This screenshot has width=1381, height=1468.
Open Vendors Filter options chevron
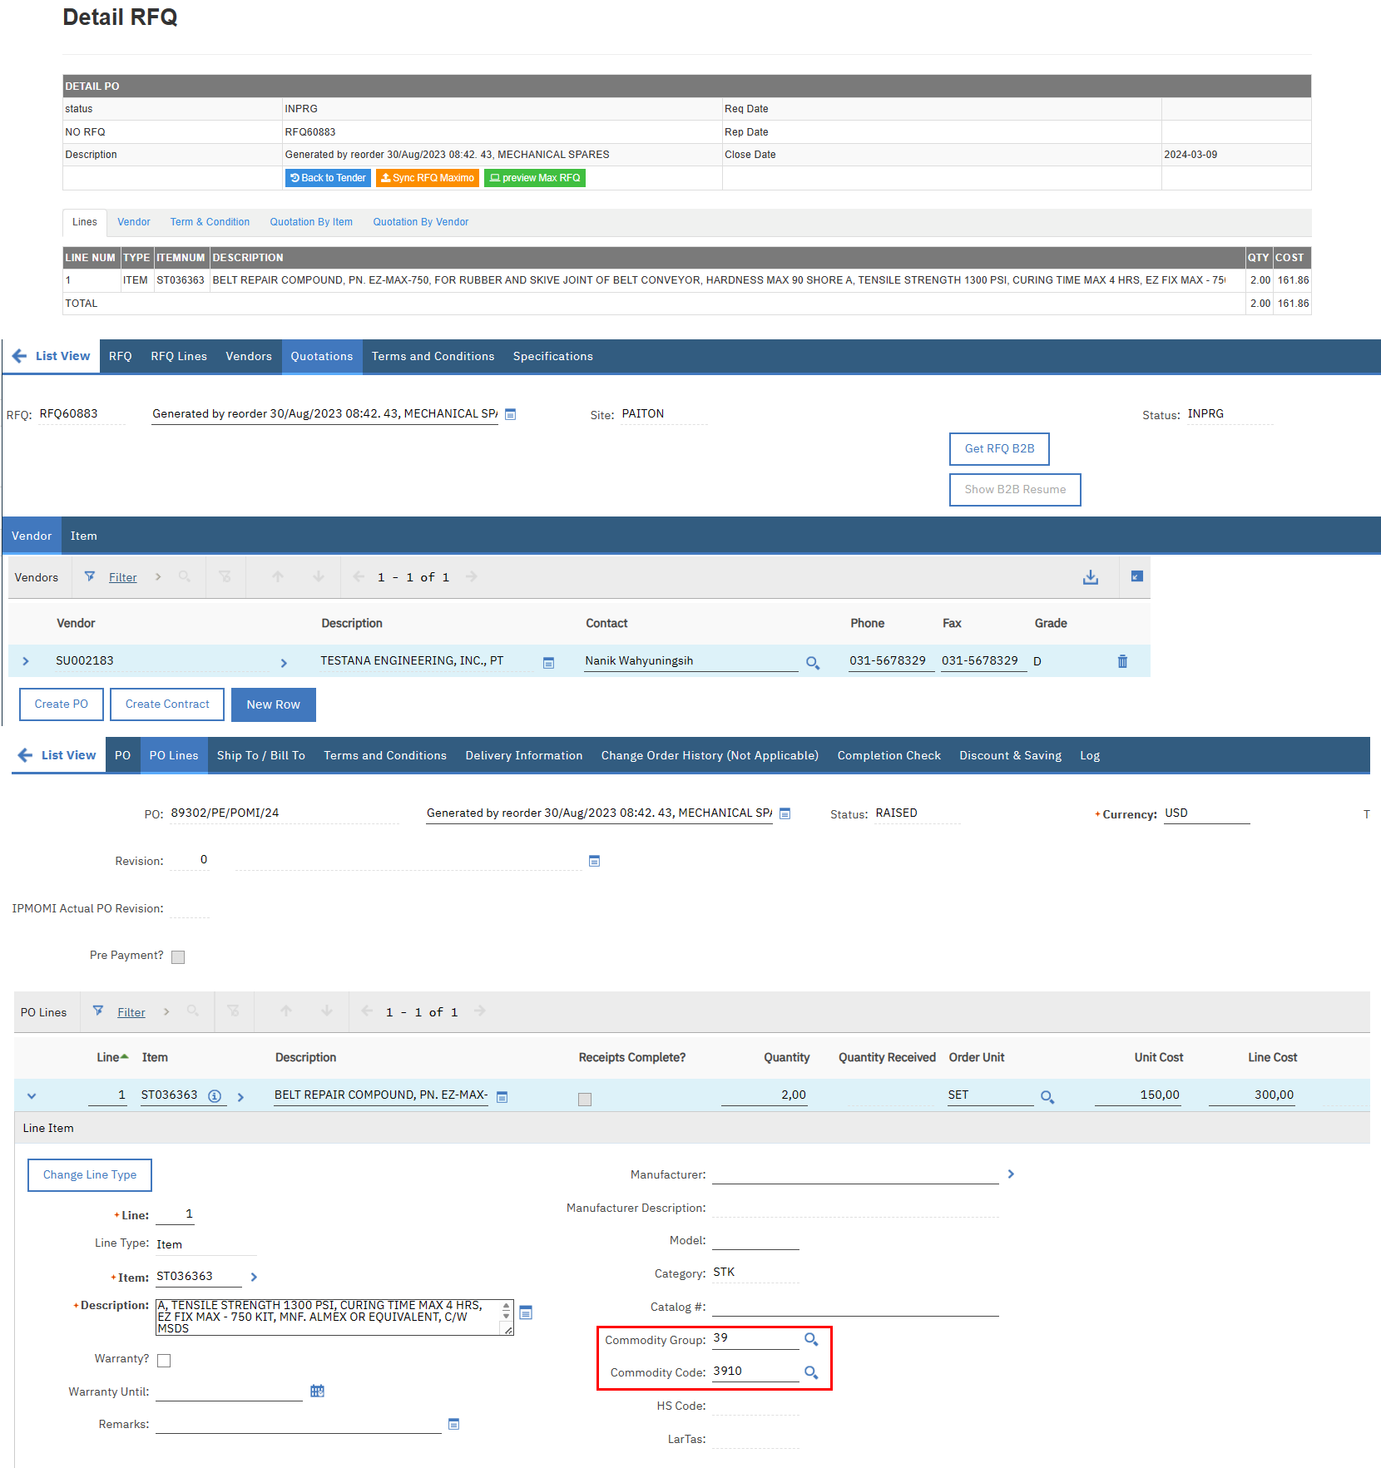point(158,576)
